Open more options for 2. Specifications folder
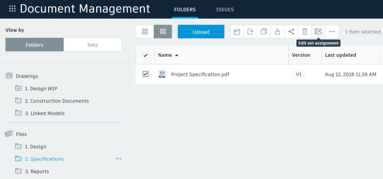 119,159
